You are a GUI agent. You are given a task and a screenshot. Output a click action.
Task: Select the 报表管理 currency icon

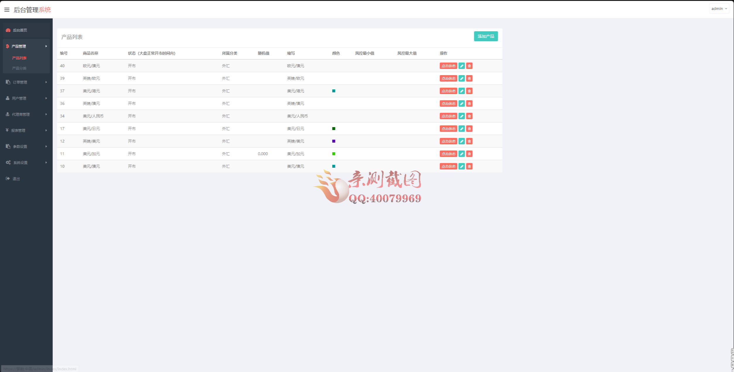click(x=8, y=130)
